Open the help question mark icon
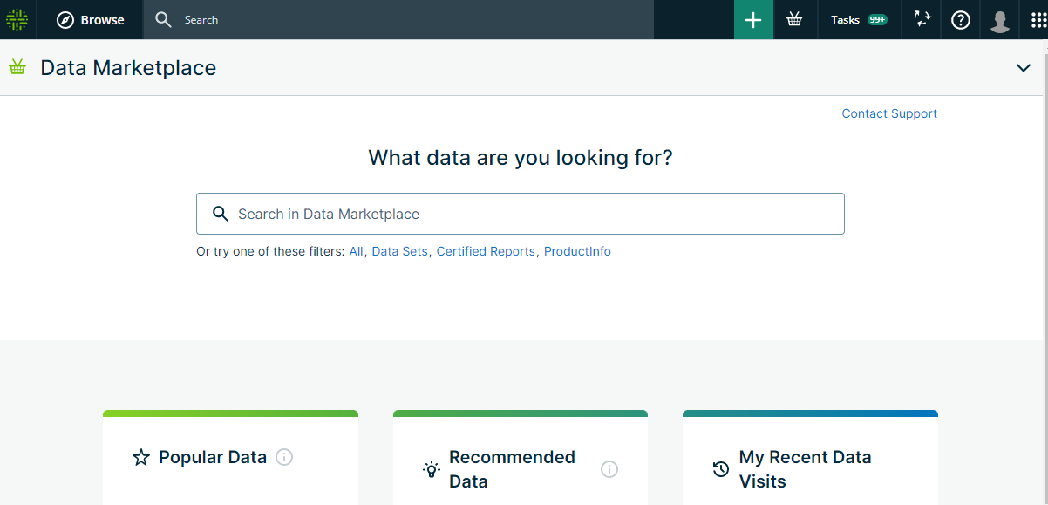Viewport: 1048px width, 505px height. pos(960,20)
